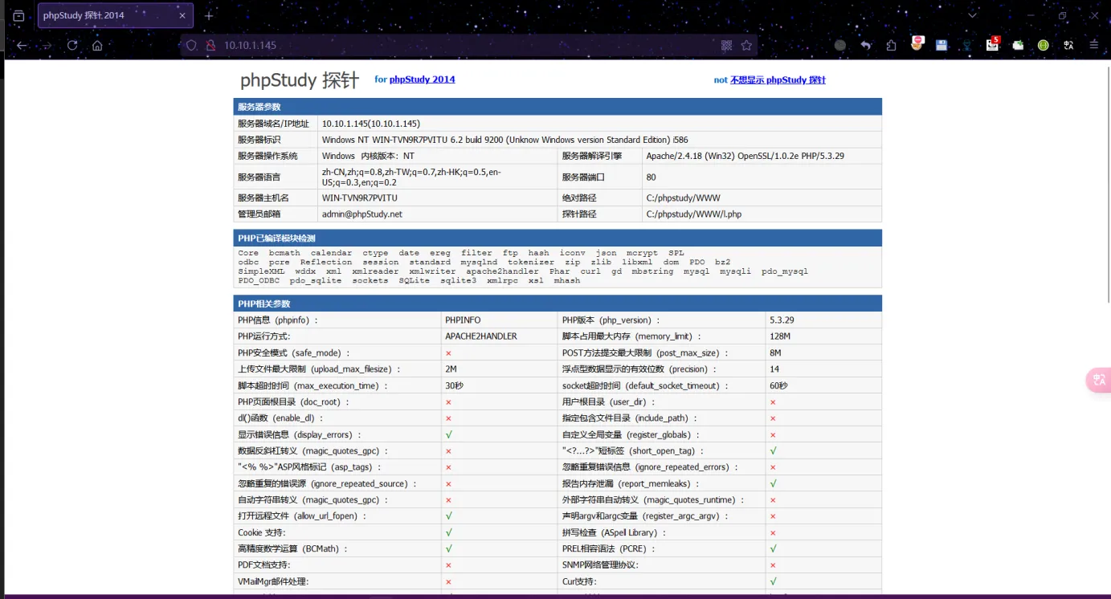The width and height of the screenshot is (1111, 599).
Task: Reload the current page
Action: [x=72, y=46]
